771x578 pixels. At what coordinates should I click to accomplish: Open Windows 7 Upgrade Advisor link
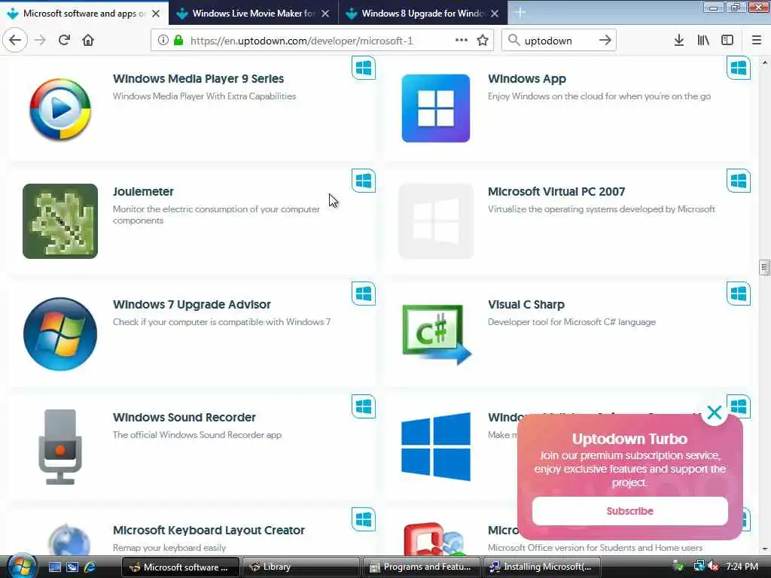[192, 305]
